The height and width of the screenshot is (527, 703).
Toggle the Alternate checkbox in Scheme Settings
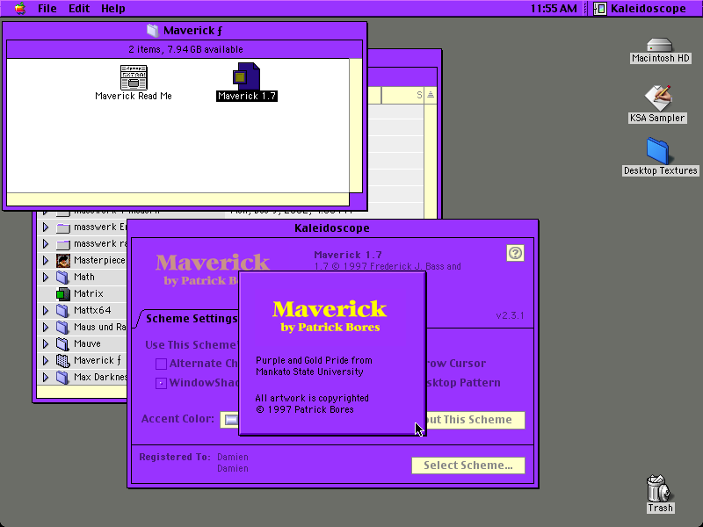tap(161, 364)
